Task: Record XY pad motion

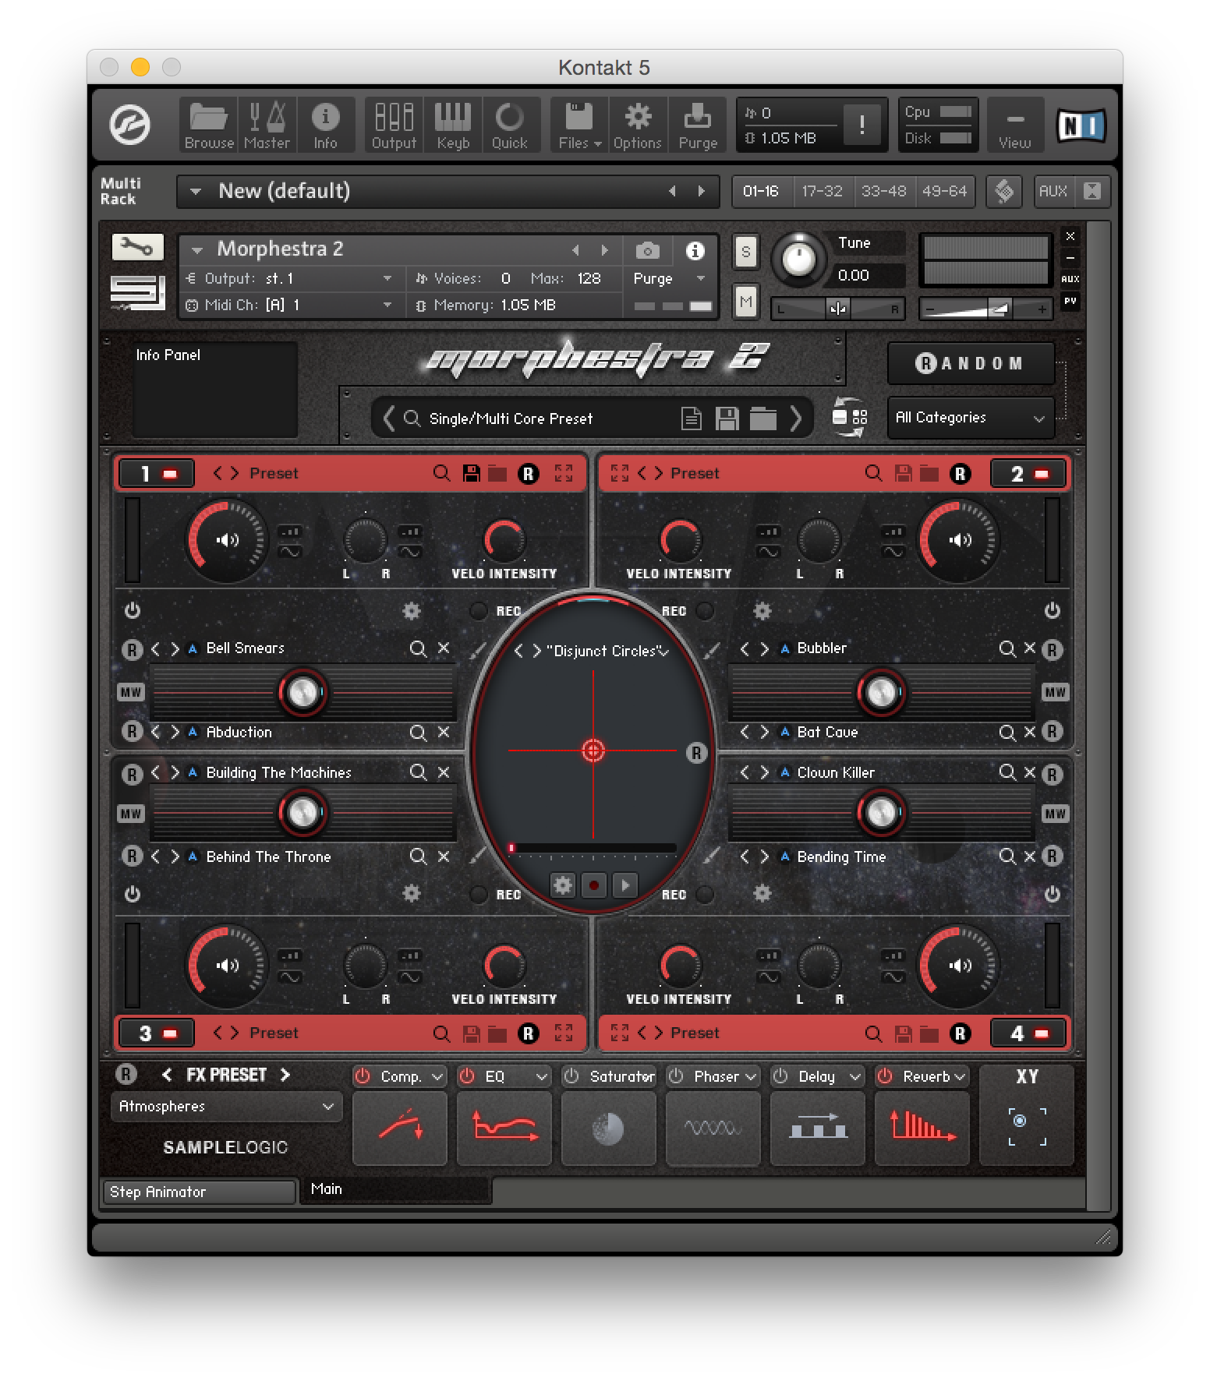Action: [594, 885]
